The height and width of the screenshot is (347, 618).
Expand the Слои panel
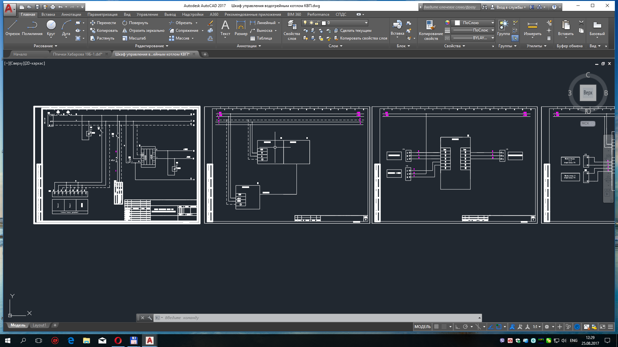335,46
